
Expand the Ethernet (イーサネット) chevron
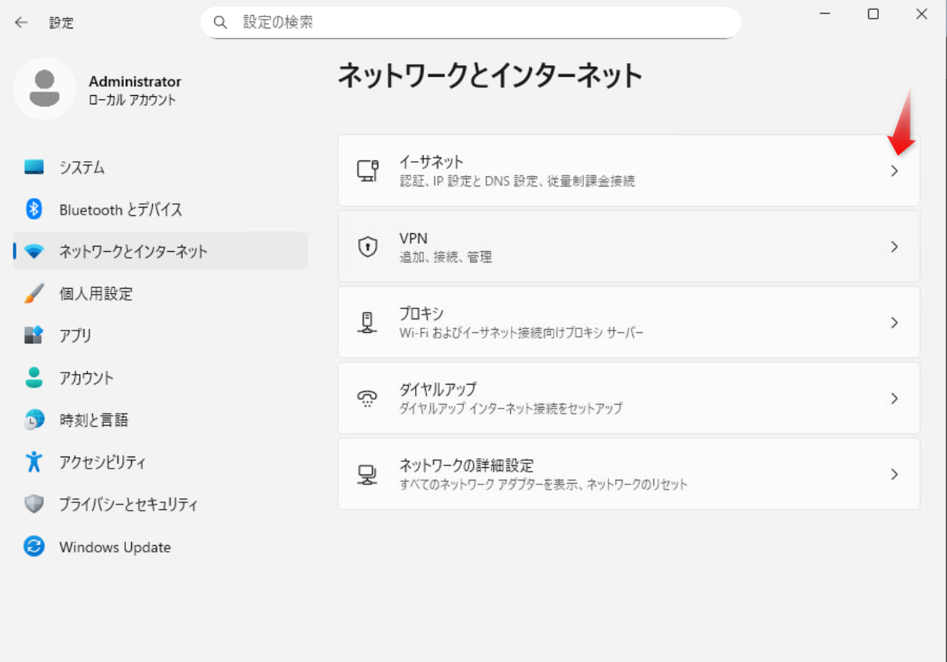[894, 171]
